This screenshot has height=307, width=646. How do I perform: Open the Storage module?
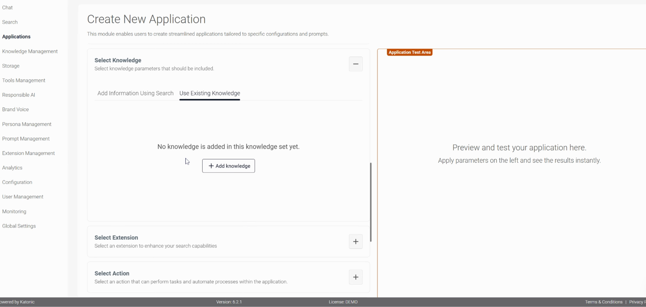pos(10,66)
